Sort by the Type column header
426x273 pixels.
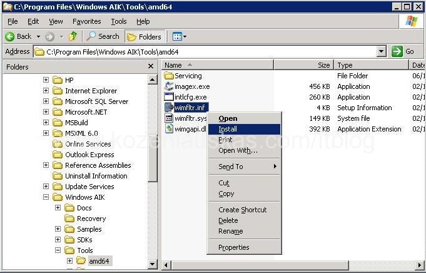coord(372,65)
